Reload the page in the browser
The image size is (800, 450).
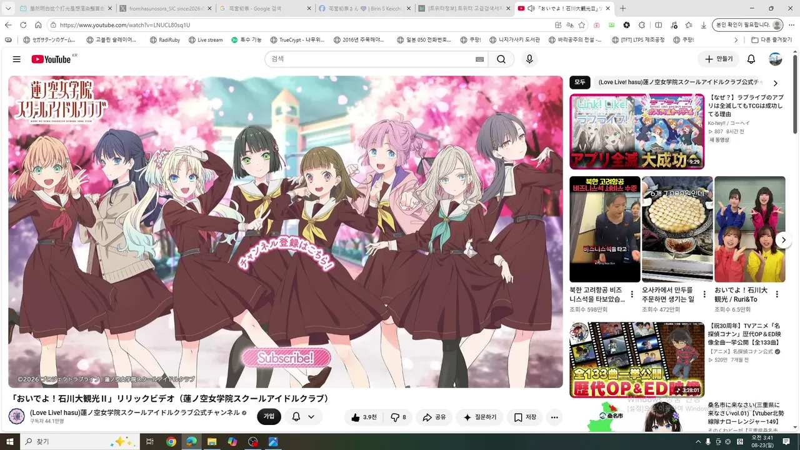click(x=23, y=25)
